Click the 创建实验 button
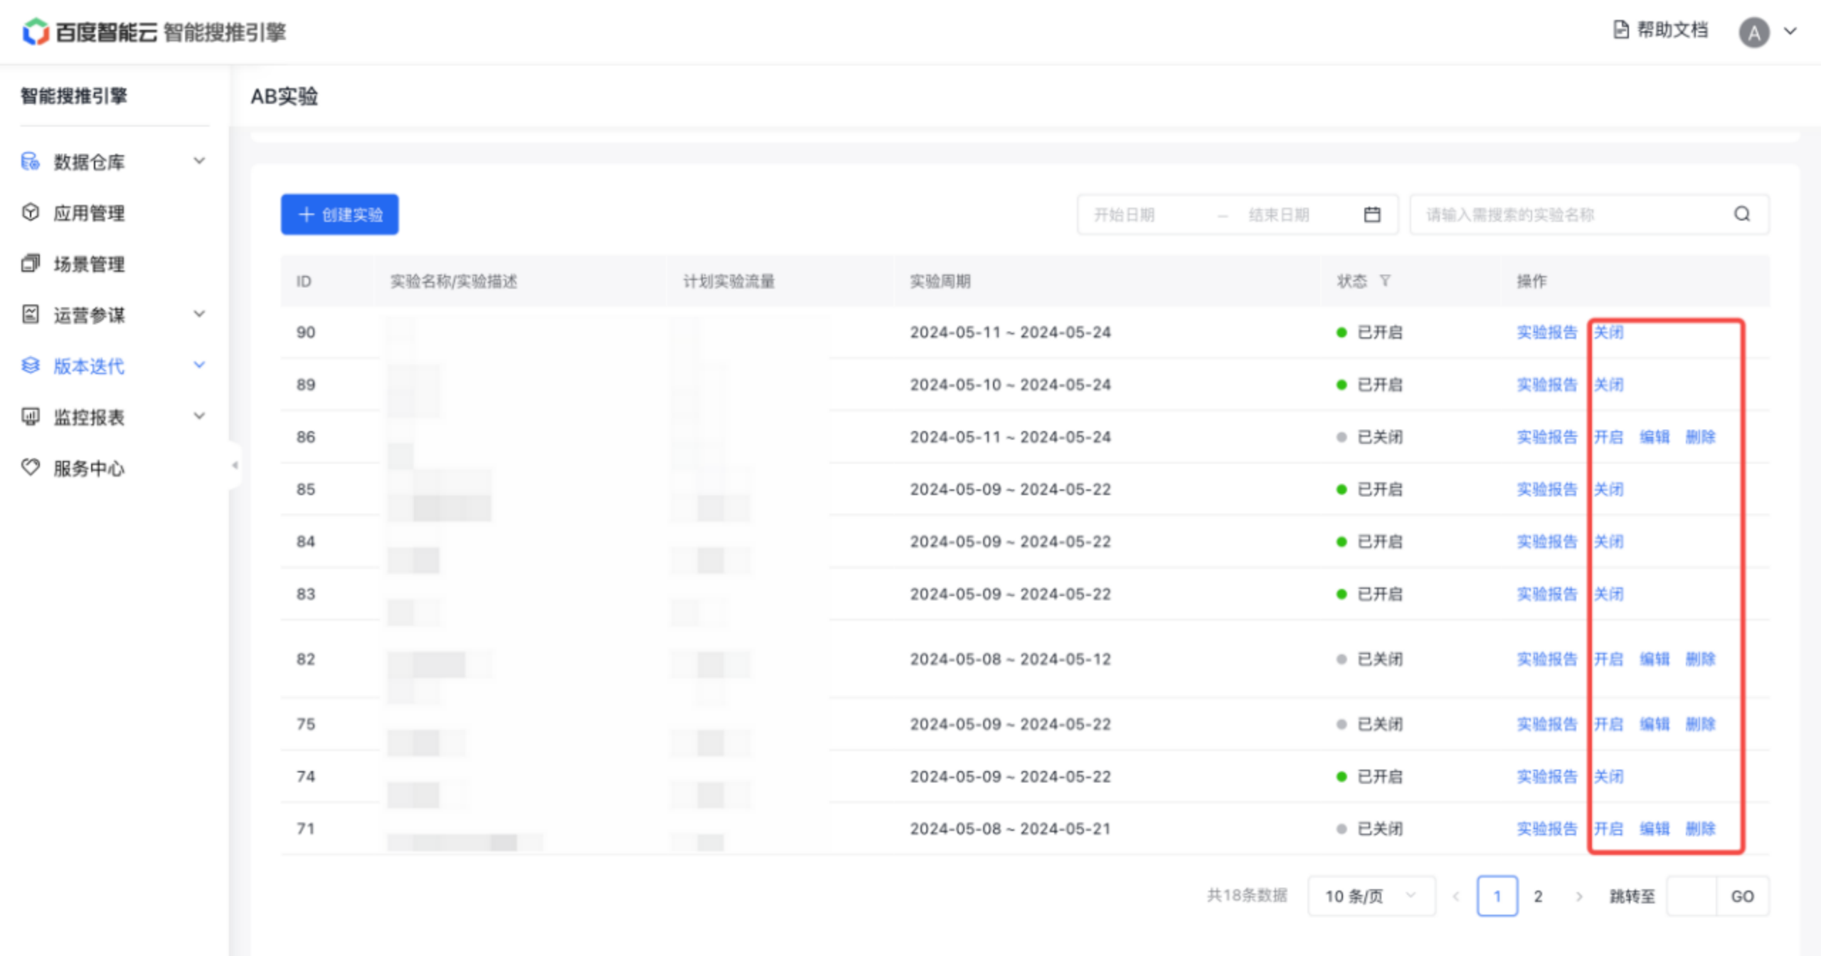The image size is (1821, 956). coord(339,214)
